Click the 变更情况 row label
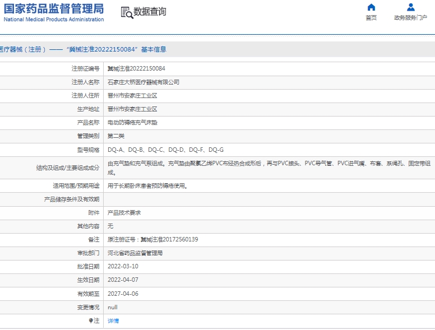 (x=88, y=307)
